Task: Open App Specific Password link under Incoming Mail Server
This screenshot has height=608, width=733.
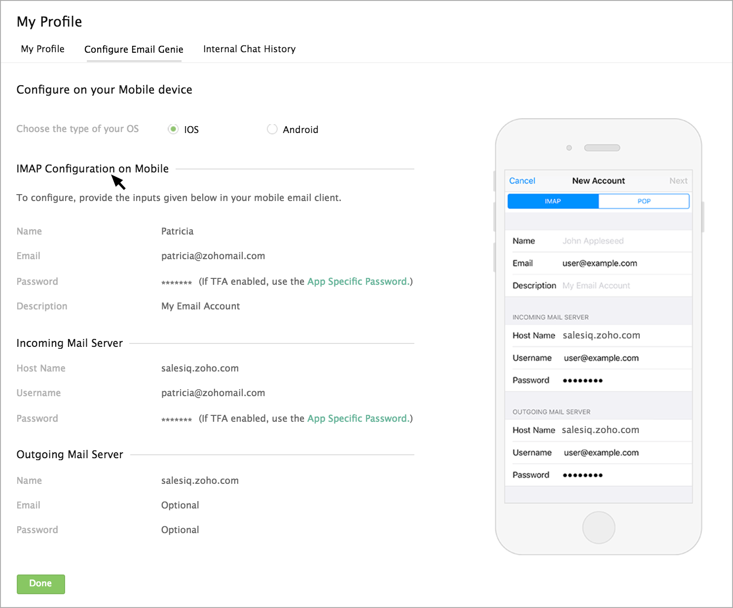Action: point(358,418)
